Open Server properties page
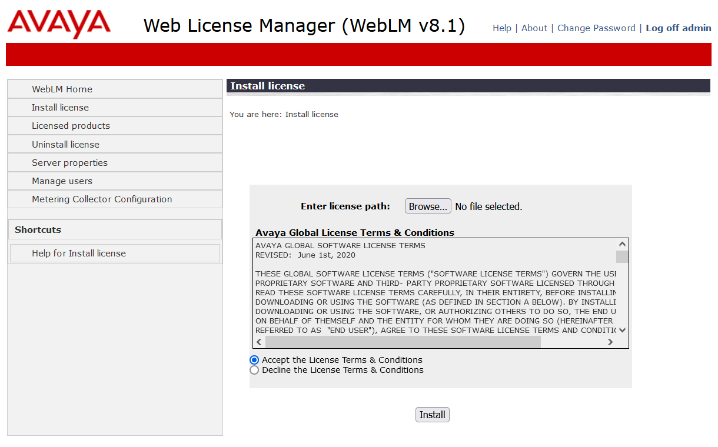 (115, 163)
